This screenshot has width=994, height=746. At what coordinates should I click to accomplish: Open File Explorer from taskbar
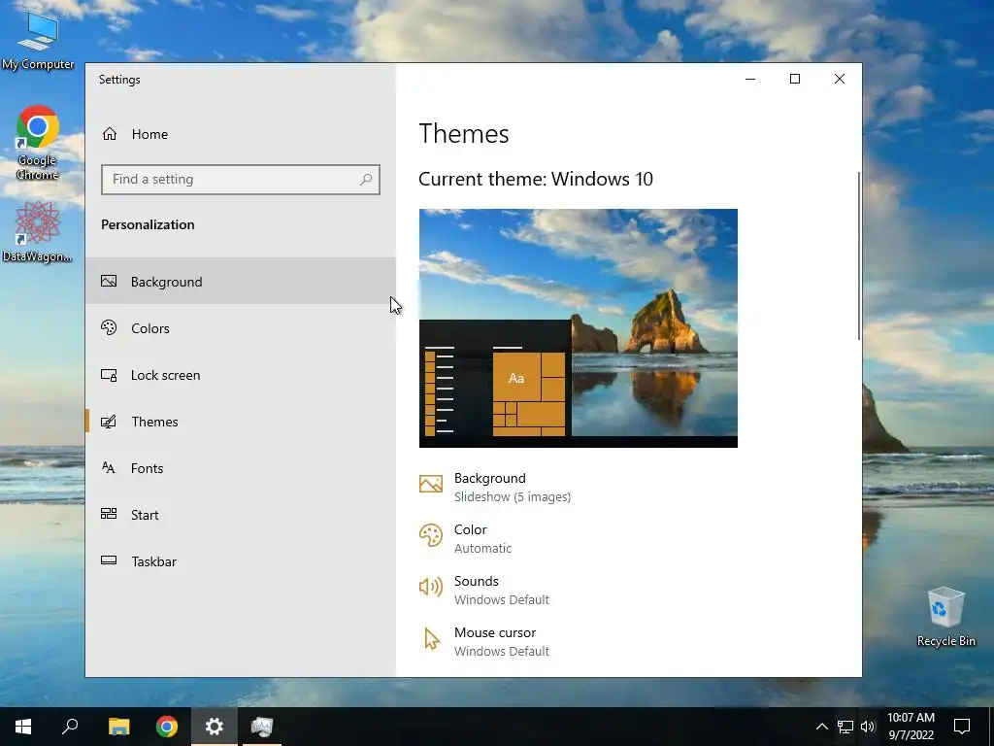click(118, 727)
